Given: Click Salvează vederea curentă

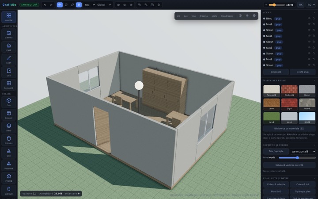Looking at the screenshot, I should point(289,165).
